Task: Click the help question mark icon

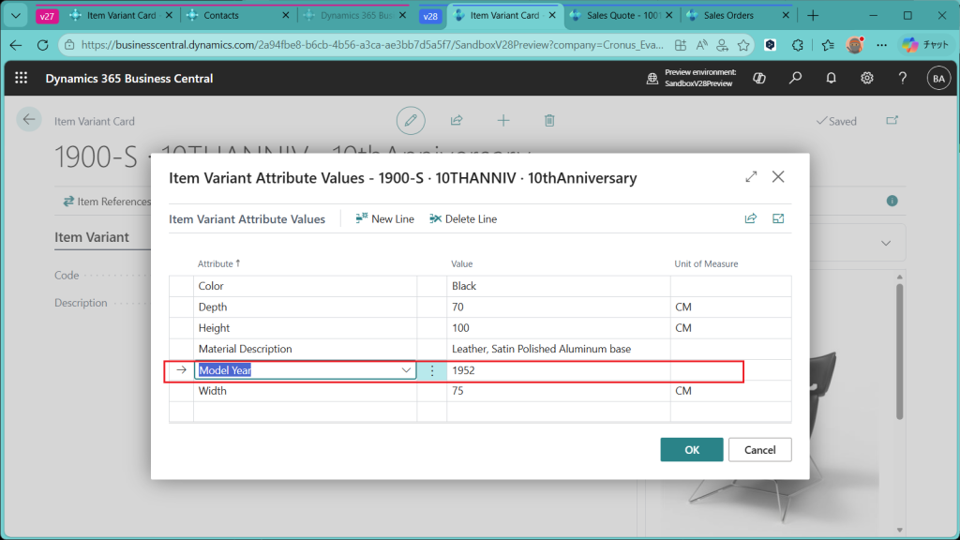Action: (x=902, y=79)
